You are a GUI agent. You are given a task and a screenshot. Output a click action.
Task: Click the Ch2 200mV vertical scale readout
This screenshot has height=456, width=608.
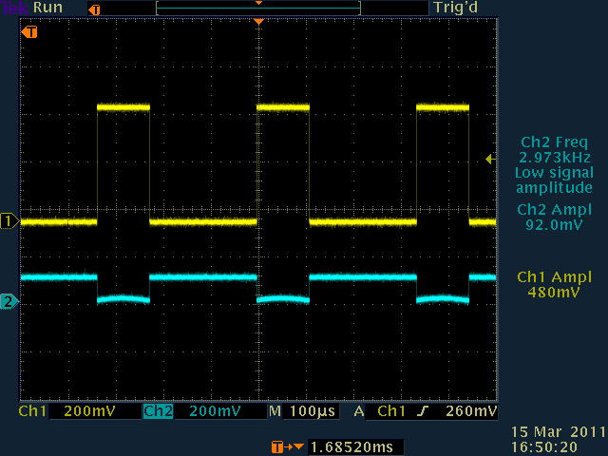(217, 412)
